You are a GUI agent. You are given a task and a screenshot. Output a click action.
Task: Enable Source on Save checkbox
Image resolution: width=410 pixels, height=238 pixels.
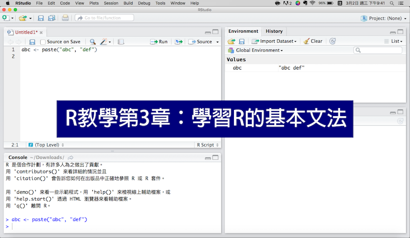pyautogui.click(x=43, y=42)
